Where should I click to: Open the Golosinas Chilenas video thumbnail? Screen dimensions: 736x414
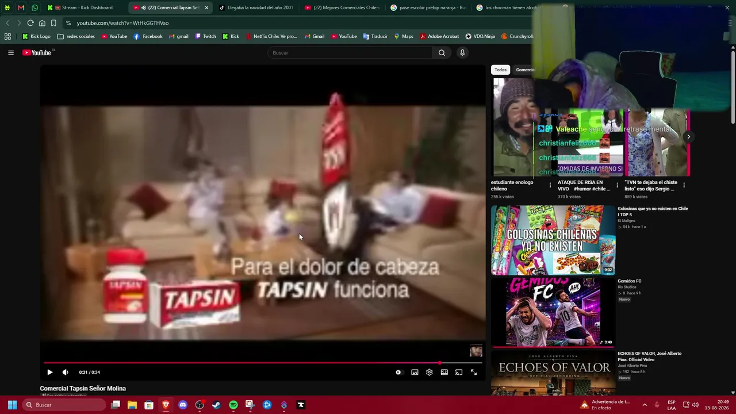coord(553,240)
